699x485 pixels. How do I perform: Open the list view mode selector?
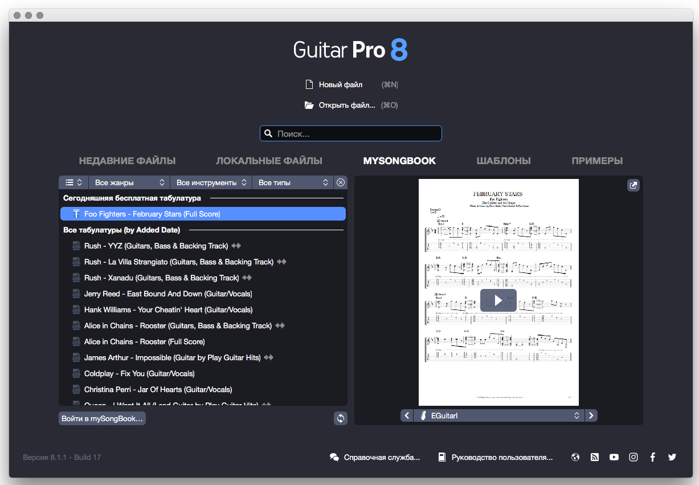click(x=73, y=182)
